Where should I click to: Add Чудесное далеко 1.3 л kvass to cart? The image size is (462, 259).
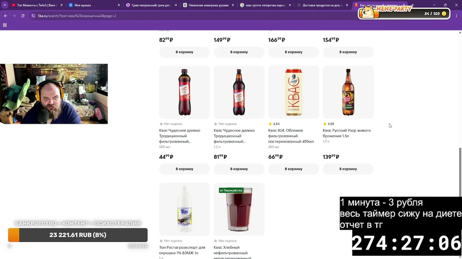pyautogui.click(x=239, y=169)
